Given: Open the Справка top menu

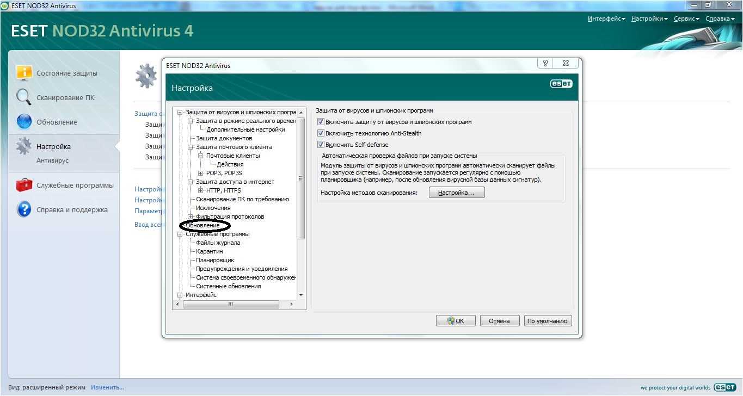Looking at the screenshot, I should tap(720, 18).
